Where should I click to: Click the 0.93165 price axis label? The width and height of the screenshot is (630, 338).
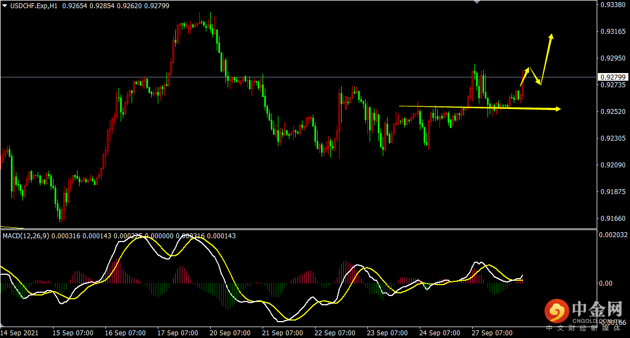tap(613, 31)
